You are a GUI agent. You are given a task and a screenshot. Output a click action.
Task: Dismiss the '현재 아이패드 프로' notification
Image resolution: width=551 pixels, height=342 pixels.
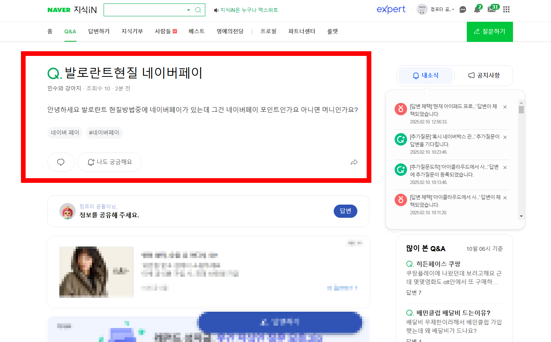(x=505, y=107)
